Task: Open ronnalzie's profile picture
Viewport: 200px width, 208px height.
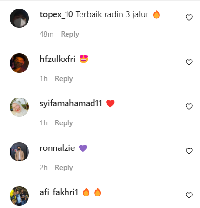Action: pyautogui.click(x=19, y=152)
